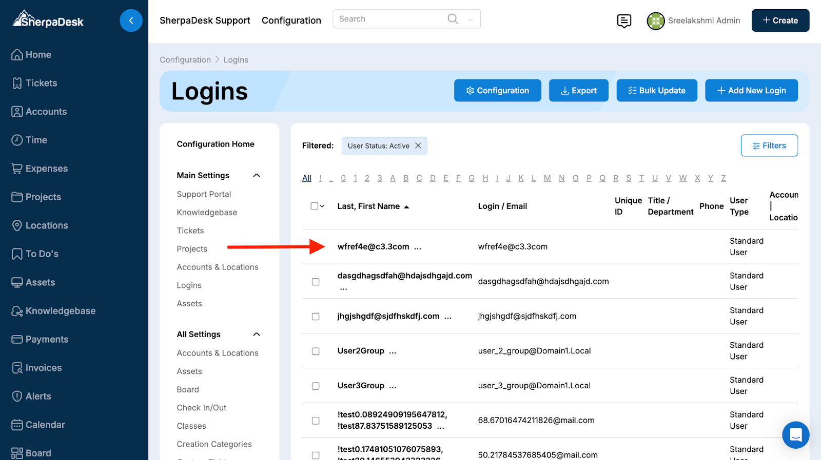Check the box for dasgdhagsdfah@hdajsdhgajd.com
The width and height of the screenshot is (821, 460).
[x=316, y=282]
